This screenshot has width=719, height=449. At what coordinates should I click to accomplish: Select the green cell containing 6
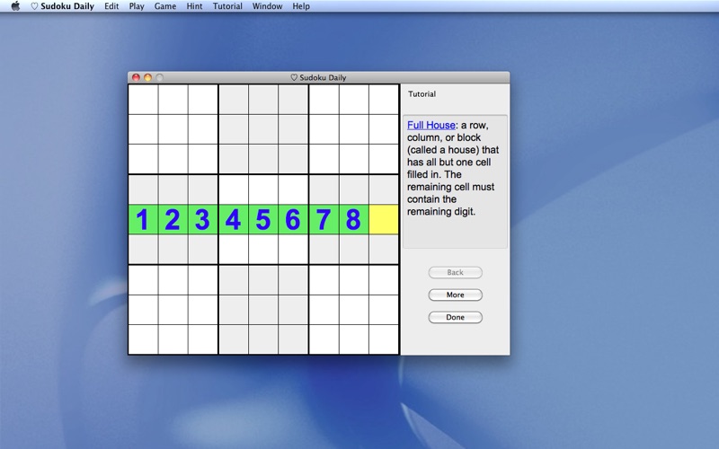click(x=293, y=219)
